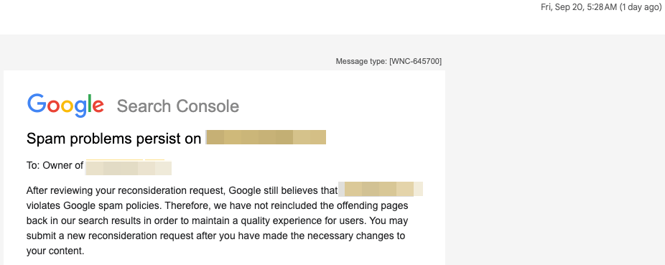
Task: Click the blue G in Google logo
Action: coord(37,103)
